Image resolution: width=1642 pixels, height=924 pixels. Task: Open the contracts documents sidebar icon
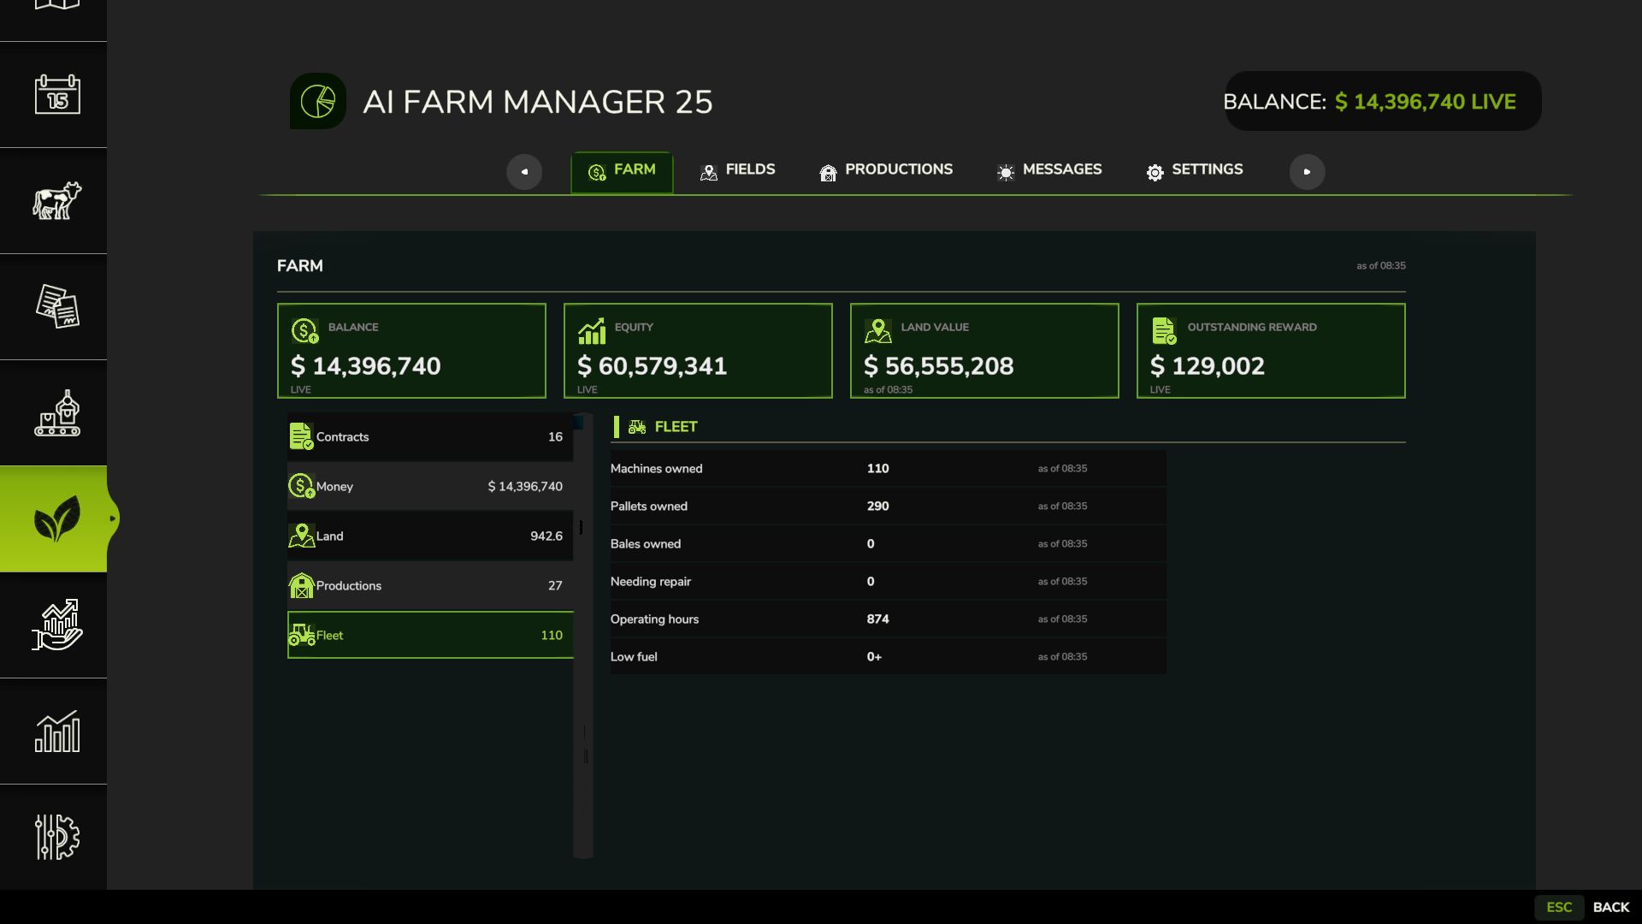[57, 306]
